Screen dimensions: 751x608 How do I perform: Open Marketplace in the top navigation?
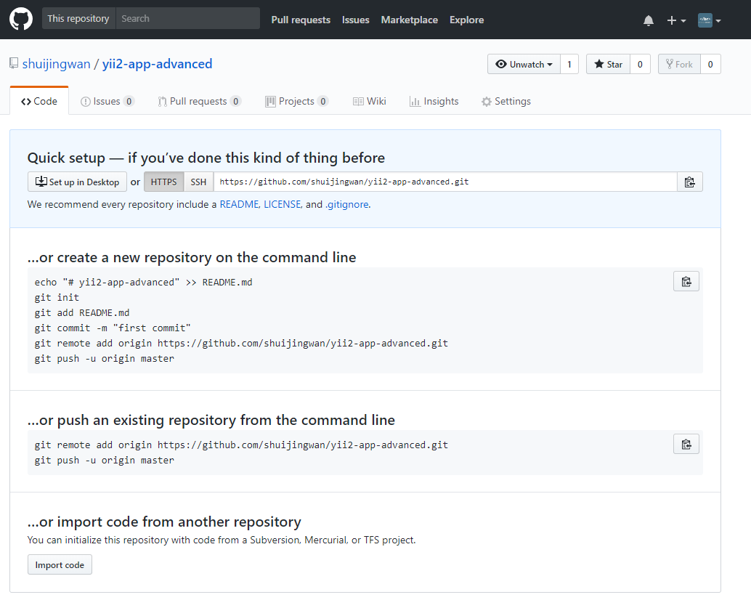(409, 20)
